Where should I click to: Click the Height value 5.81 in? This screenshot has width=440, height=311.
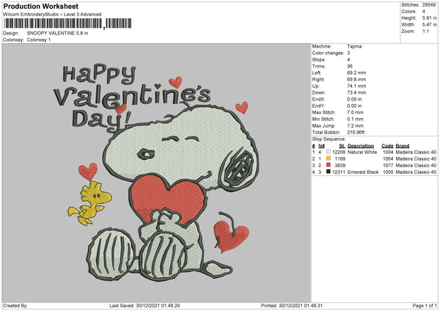(429, 18)
